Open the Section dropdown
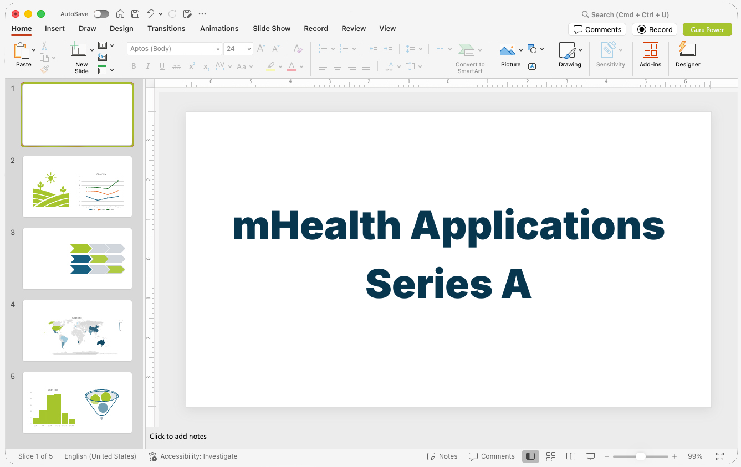The image size is (741, 467). pyautogui.click(x=106, y=70)
